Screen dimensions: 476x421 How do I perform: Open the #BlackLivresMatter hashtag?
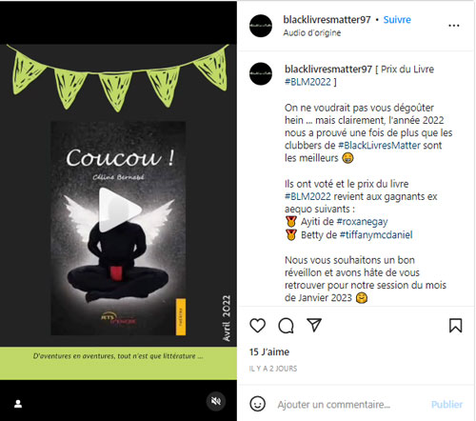[x=379, y=146]
